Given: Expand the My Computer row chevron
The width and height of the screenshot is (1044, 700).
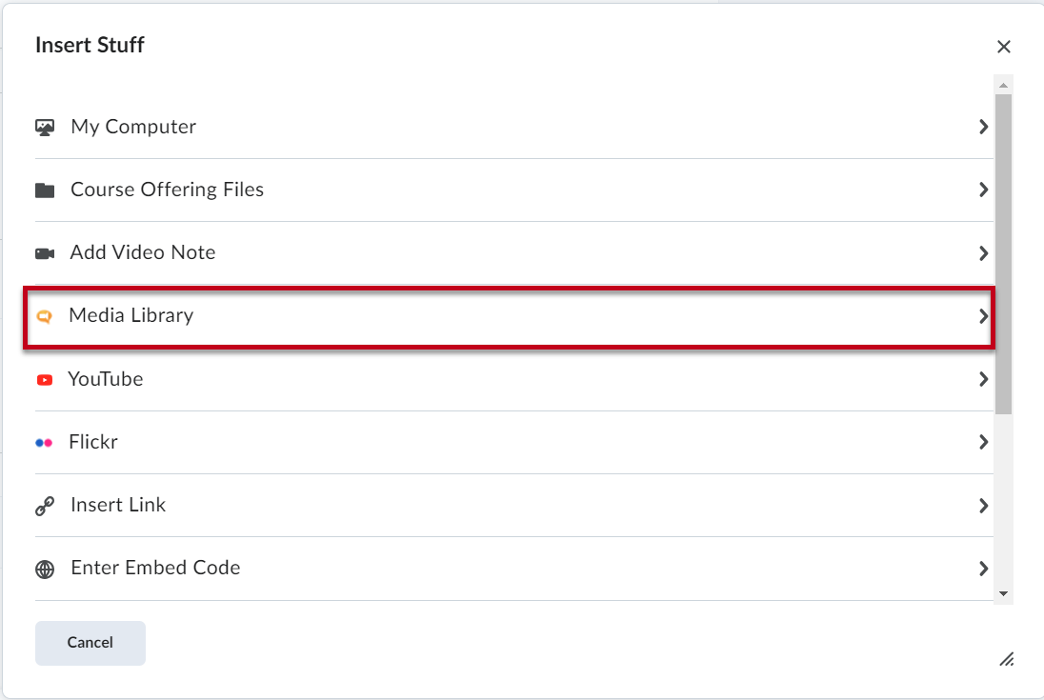Looking at the screenshot, I should tap(983, 127).
